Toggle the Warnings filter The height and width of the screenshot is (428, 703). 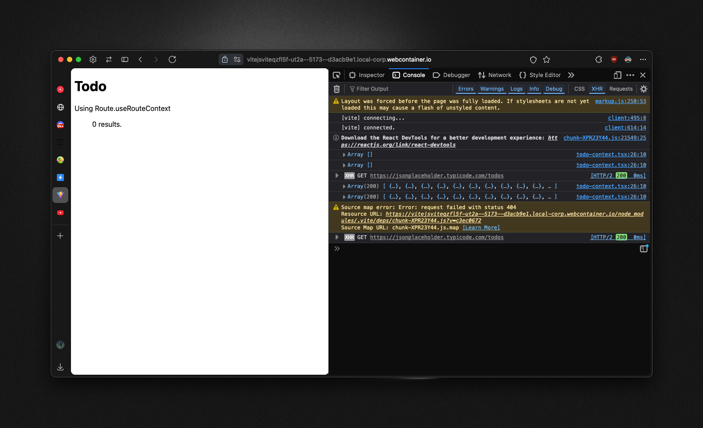pos(492,89)
